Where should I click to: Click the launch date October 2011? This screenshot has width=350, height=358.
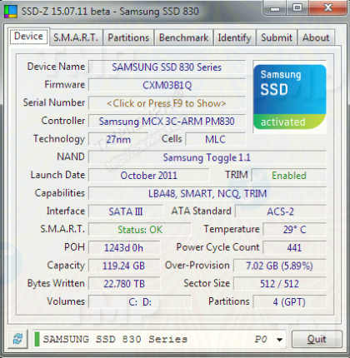pyautogui.click(x=148, y=176)
